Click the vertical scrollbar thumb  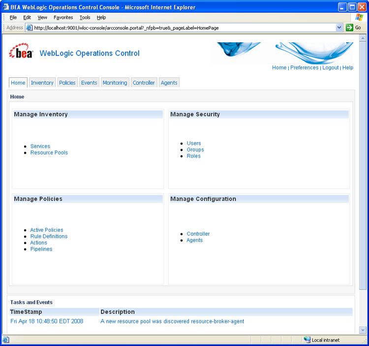click(363, 166)
